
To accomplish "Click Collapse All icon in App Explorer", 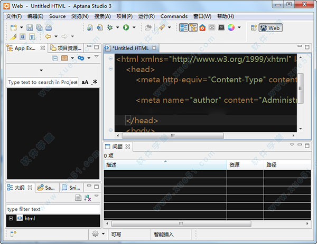I will coord(55,58).
